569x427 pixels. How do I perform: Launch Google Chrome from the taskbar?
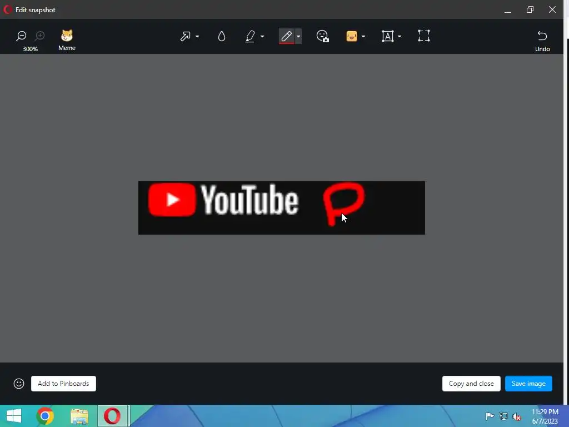tap(45, 416)
